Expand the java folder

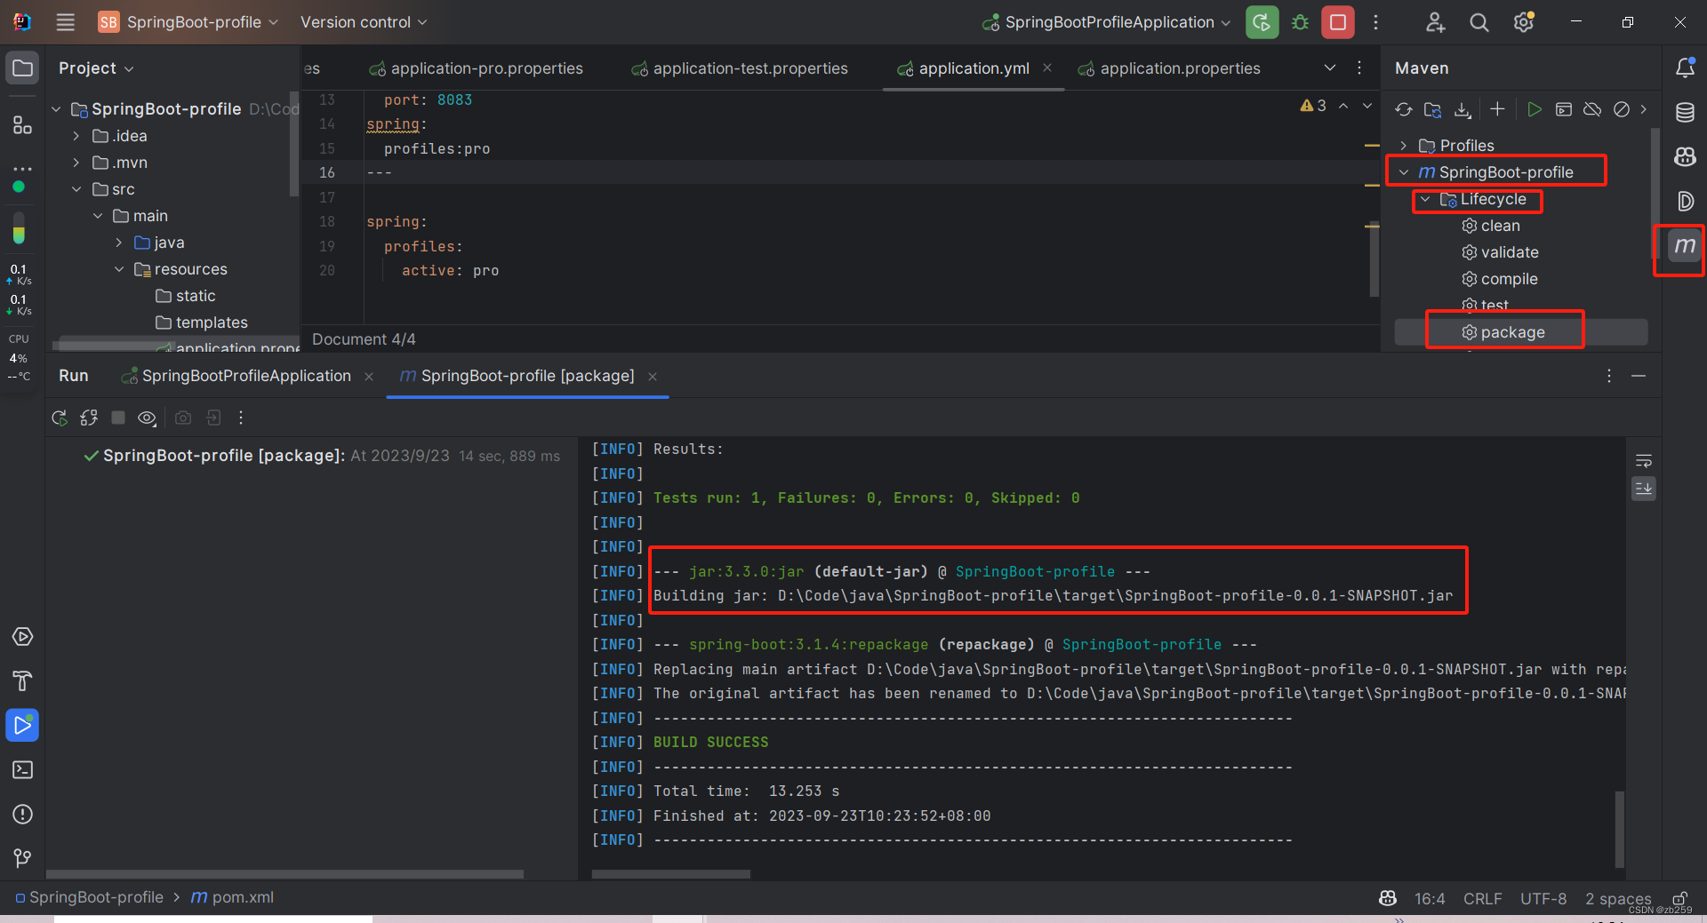click(x=119, y=243)
